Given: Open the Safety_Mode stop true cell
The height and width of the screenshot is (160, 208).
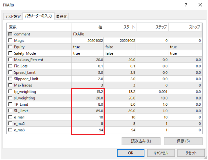Looking at the screenshot, I should [x=185, y=53].
